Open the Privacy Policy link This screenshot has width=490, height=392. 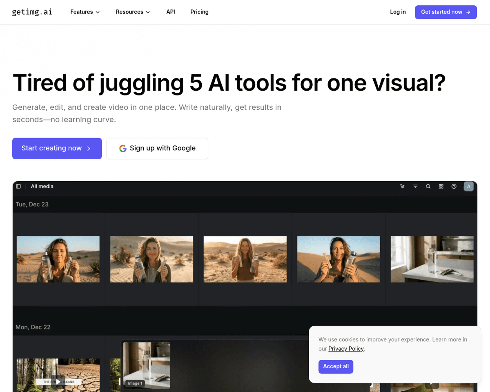click(346, 349)
